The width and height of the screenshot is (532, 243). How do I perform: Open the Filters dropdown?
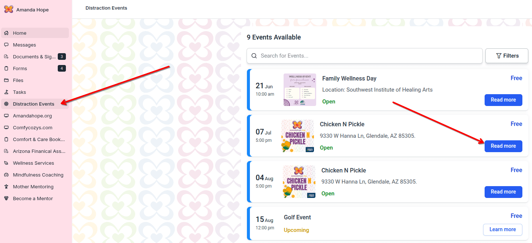(x=506, y=56)
